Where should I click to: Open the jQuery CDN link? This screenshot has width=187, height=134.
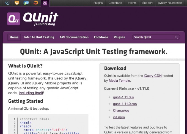(x=153, y=76)
